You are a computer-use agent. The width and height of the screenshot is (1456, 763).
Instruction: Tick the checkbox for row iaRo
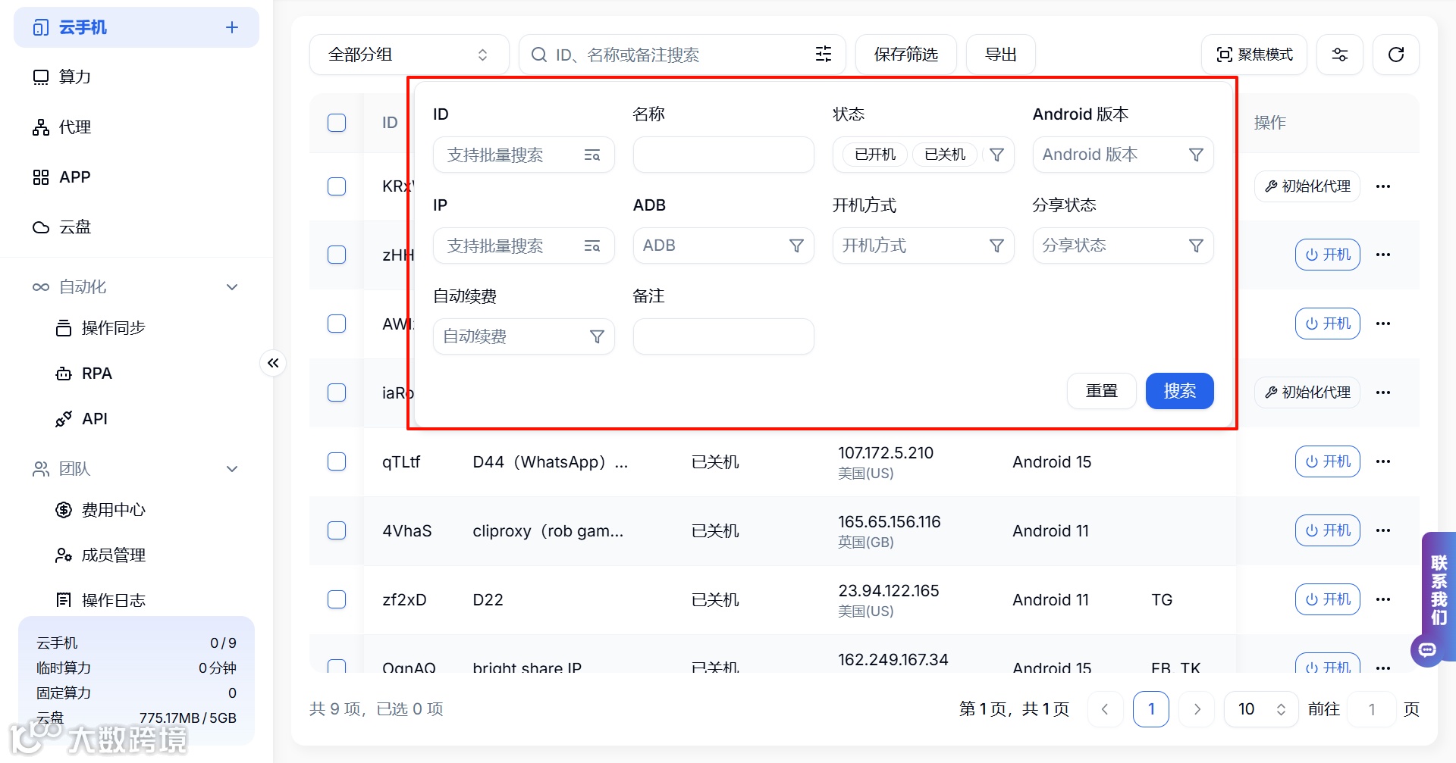pyautogui.click(x=337, y=392)
